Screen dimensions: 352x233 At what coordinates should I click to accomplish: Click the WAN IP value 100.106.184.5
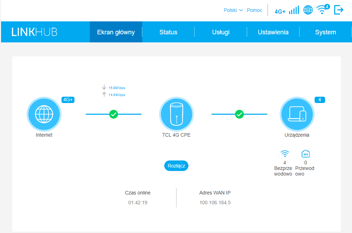(x=215, y=203)
